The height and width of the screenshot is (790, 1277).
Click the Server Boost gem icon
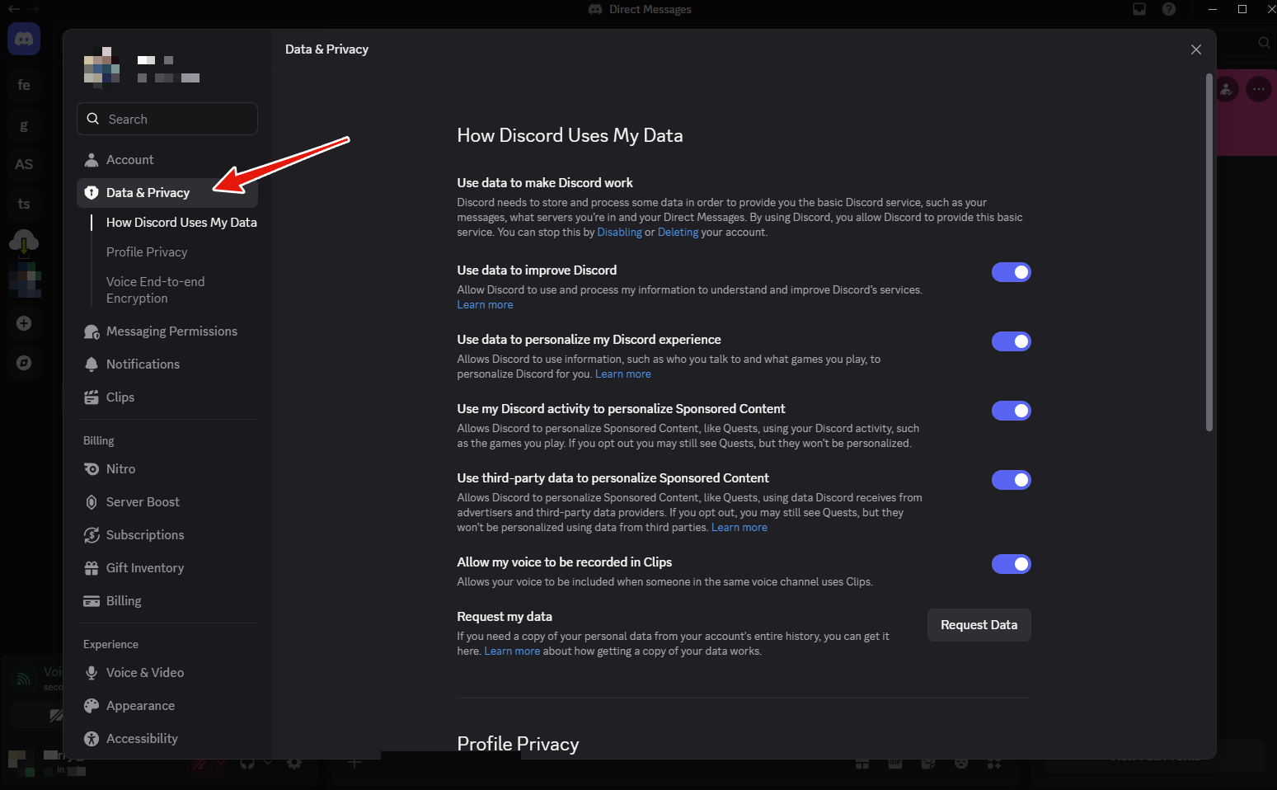(x=92, y=502)
